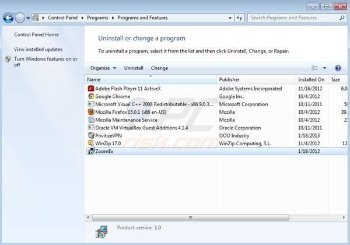Click the Change toolbar button
The height and width of the screenshot is (245, 350).
click(x=159, y=68)
